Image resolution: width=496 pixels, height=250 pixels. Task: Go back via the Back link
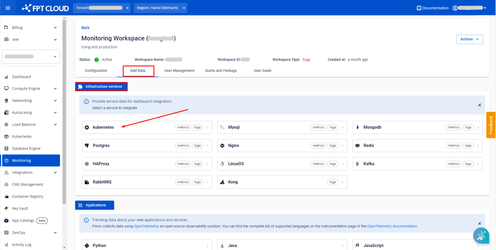85,27
